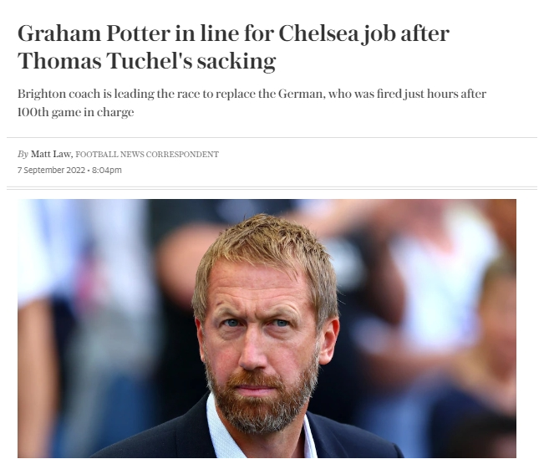This screenshot has height=459, width=544.
Task: Click "Thomas Tuchel's sacking" headline text
Action: 147,61
